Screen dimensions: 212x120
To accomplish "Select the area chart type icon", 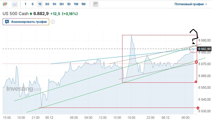I will (15, 4).
